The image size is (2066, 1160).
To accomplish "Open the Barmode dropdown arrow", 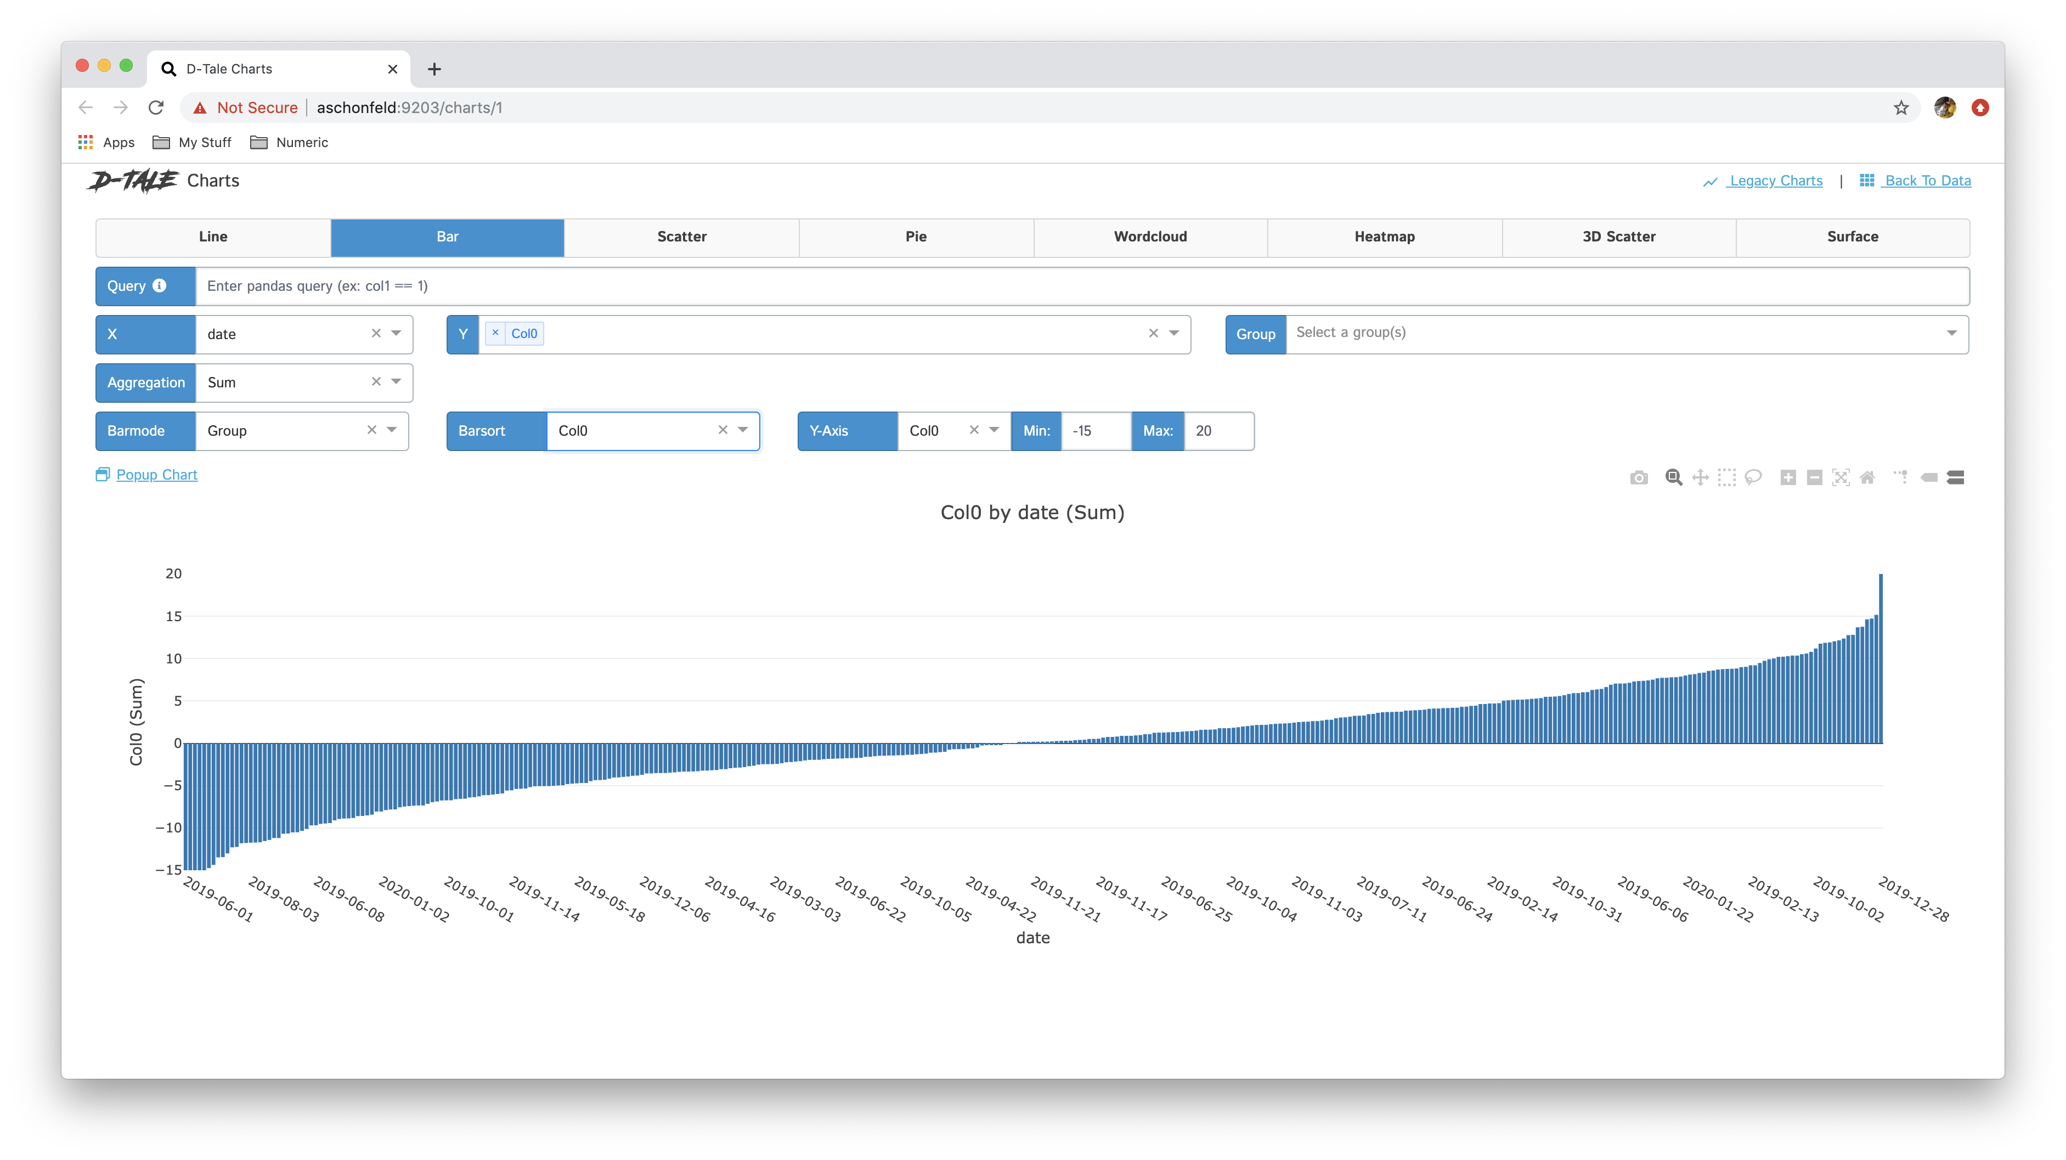I will [392, 430].
